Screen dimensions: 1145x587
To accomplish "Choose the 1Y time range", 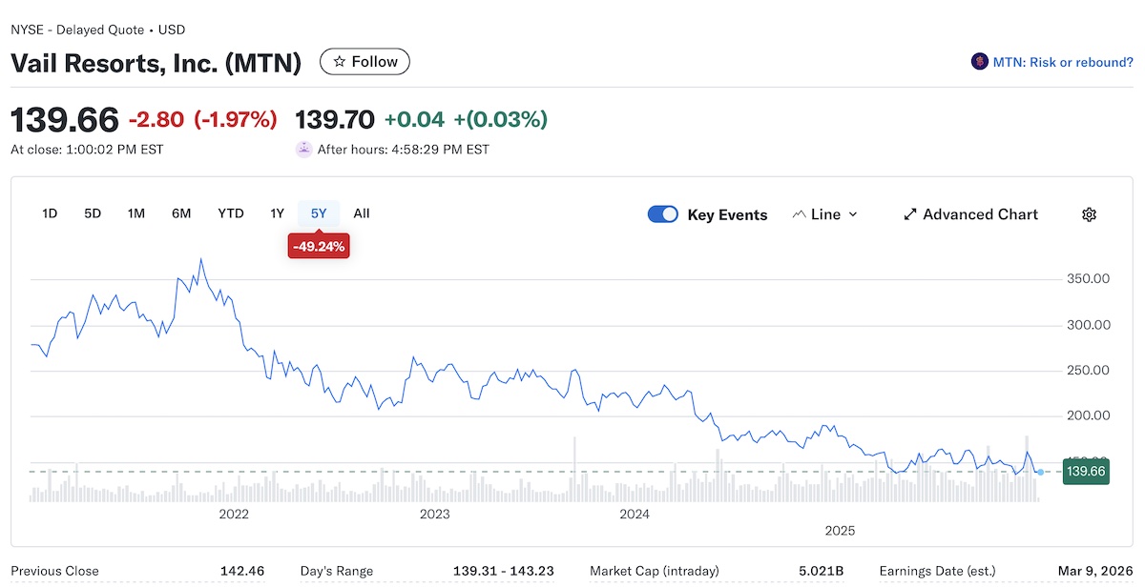I will (277, 213).
